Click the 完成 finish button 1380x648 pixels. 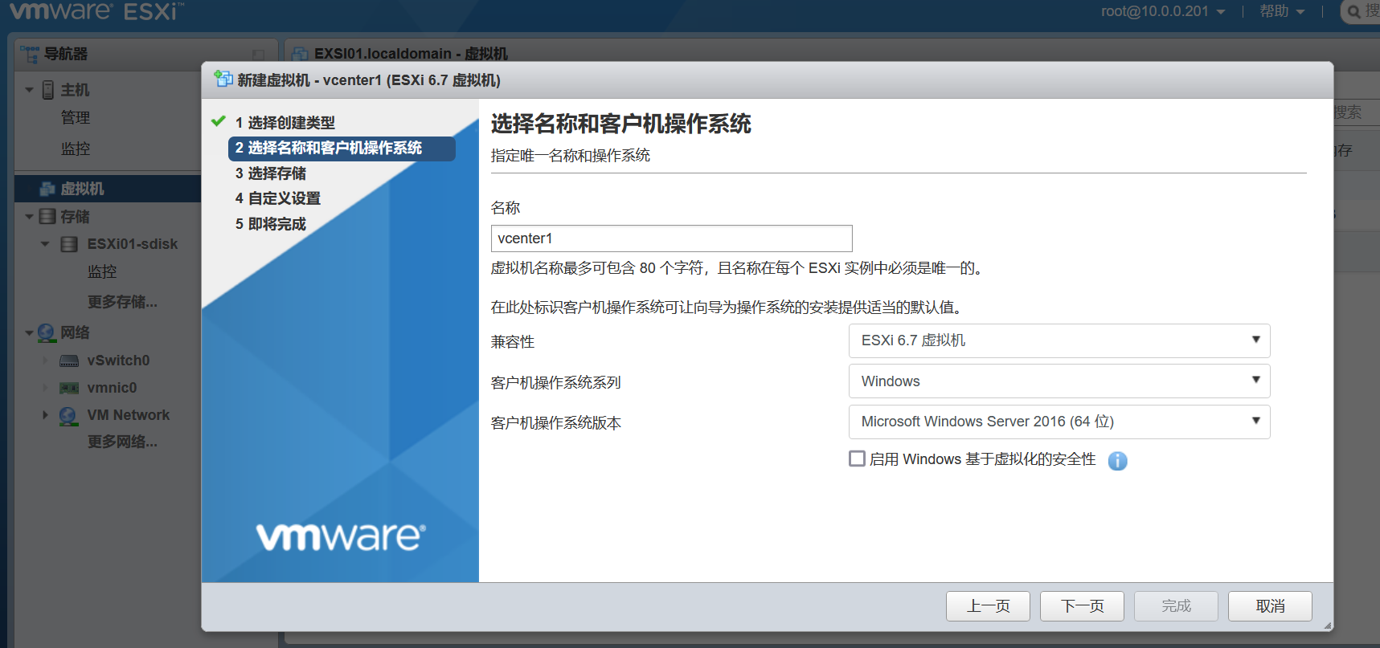[1176, 606]
